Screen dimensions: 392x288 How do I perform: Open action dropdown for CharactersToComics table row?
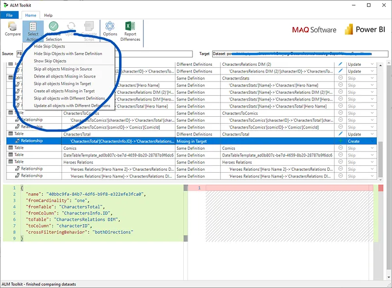click(372, 113)
